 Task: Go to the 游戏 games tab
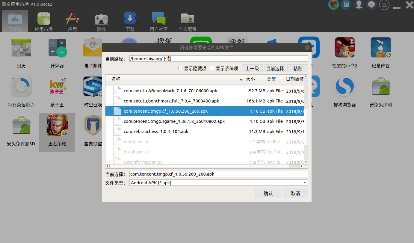pos(101,21)
